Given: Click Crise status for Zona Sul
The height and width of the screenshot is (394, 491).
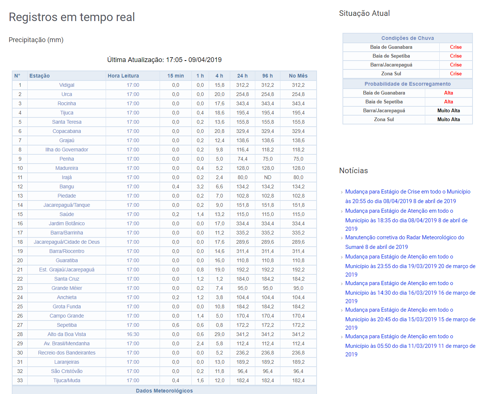Looking at the screenshot, I should point(456,73).
